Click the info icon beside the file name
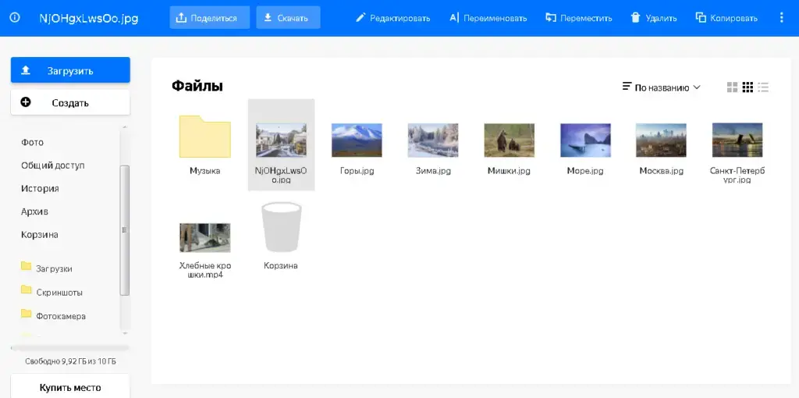The image size is (799, 398). point(15,18)
